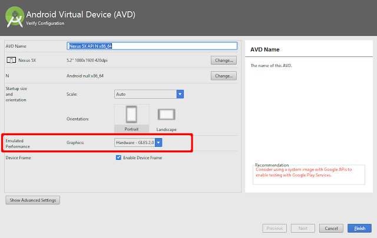This screenshot has height=238, width=377.
Task: Select Landscape orientation
Action: pyautogui.click(x=166, y=120)
